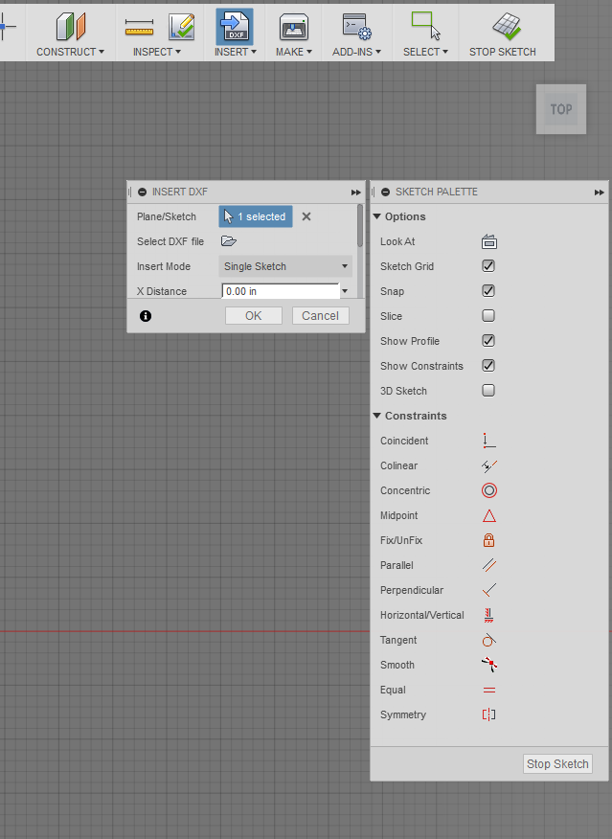Image resolution: width=612 pixels, height=839 pixels.
Task: Open the Insert Mode Single Sketch dropdown
Action: [x=285, y=266]
